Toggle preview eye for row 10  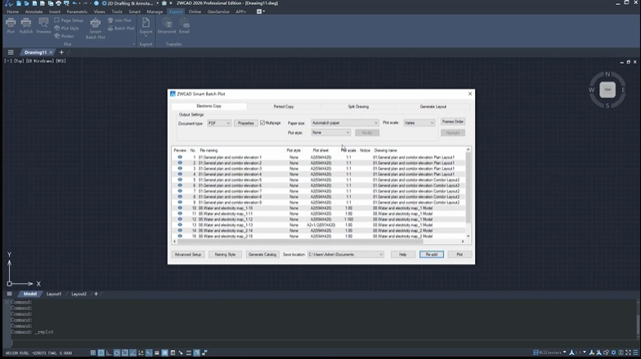(x=180, y=207)
